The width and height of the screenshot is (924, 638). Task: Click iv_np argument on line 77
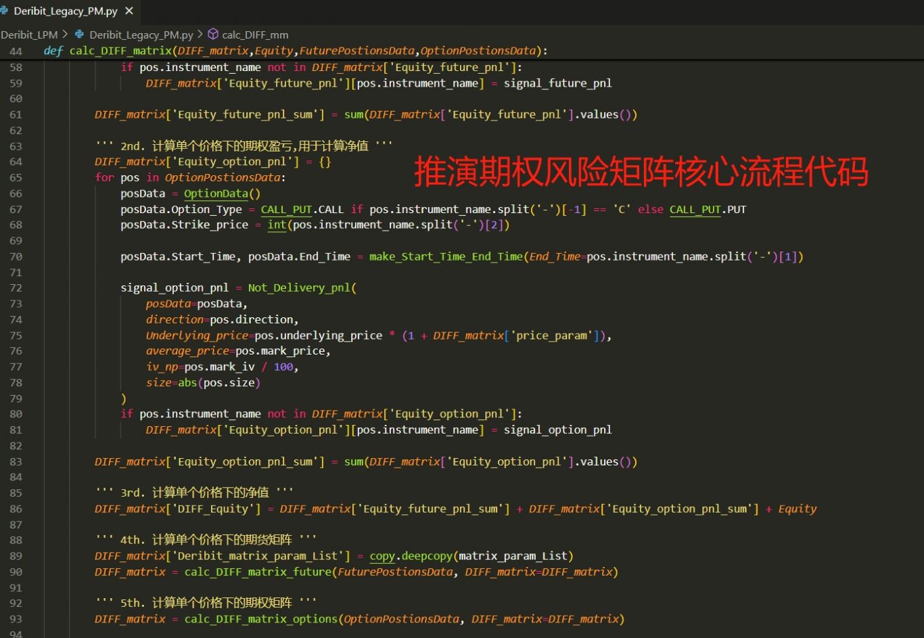[162, 367]
